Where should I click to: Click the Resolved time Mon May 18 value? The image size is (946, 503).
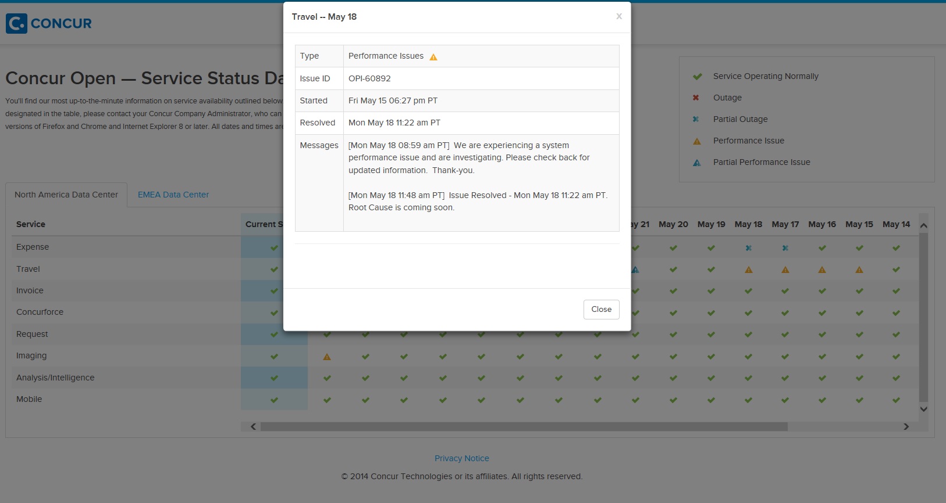tap(394, 123)
